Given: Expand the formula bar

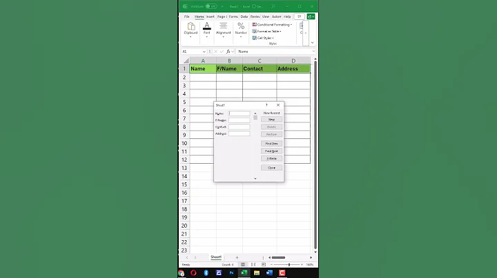Looking at the screenshot, I should pyautogui.click(x=313, y=52).
